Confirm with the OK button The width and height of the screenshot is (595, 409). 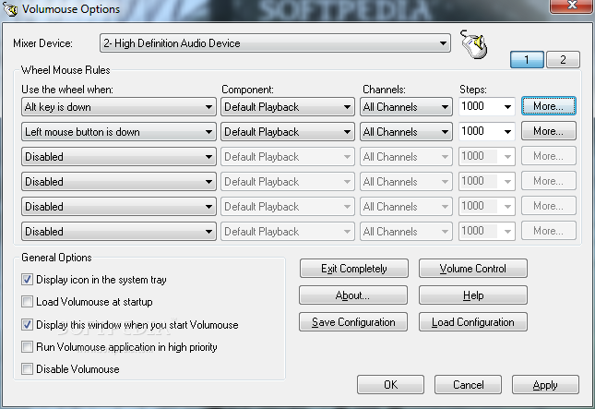click(x=390, y=385)
